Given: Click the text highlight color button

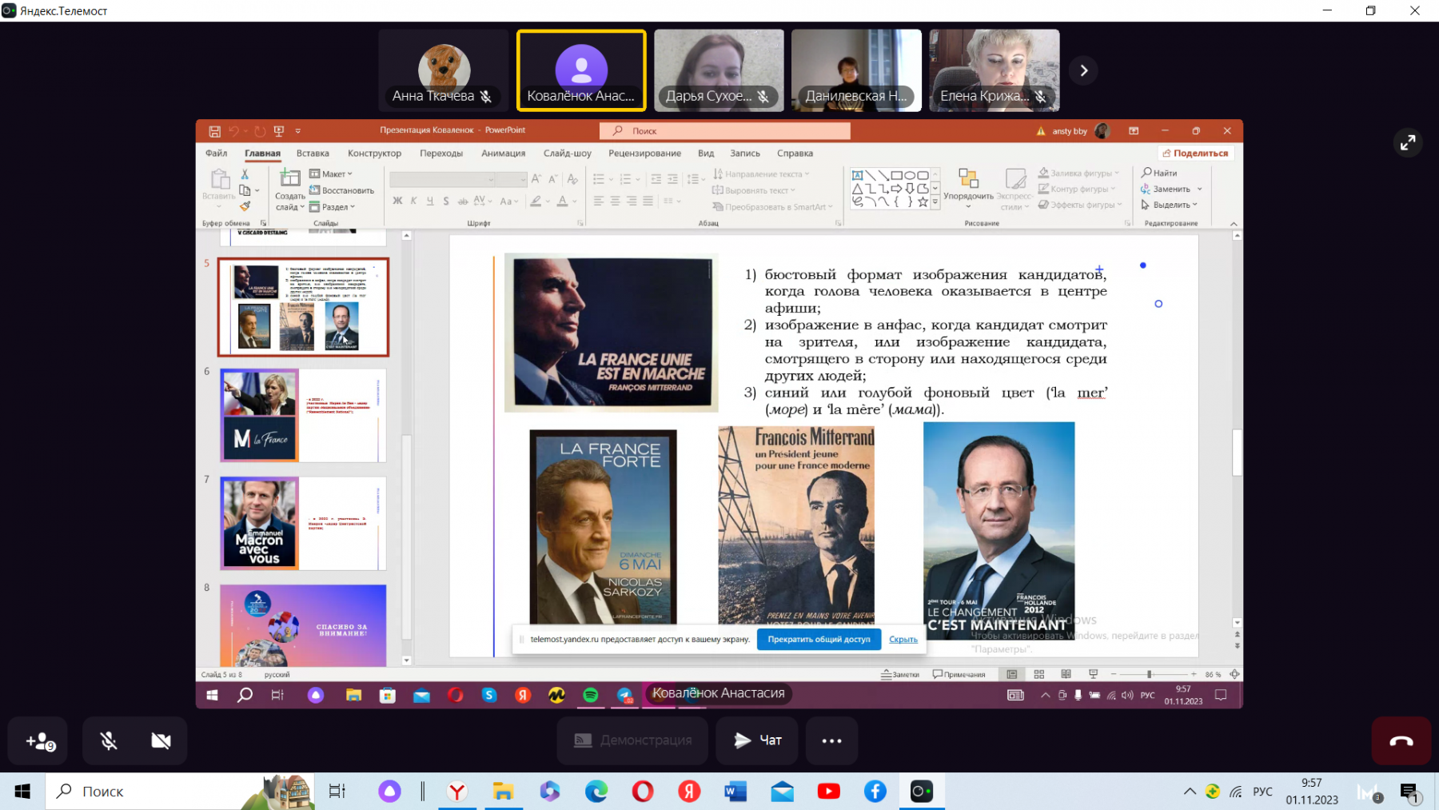Looking at the screenshot, I should (536, 202).
